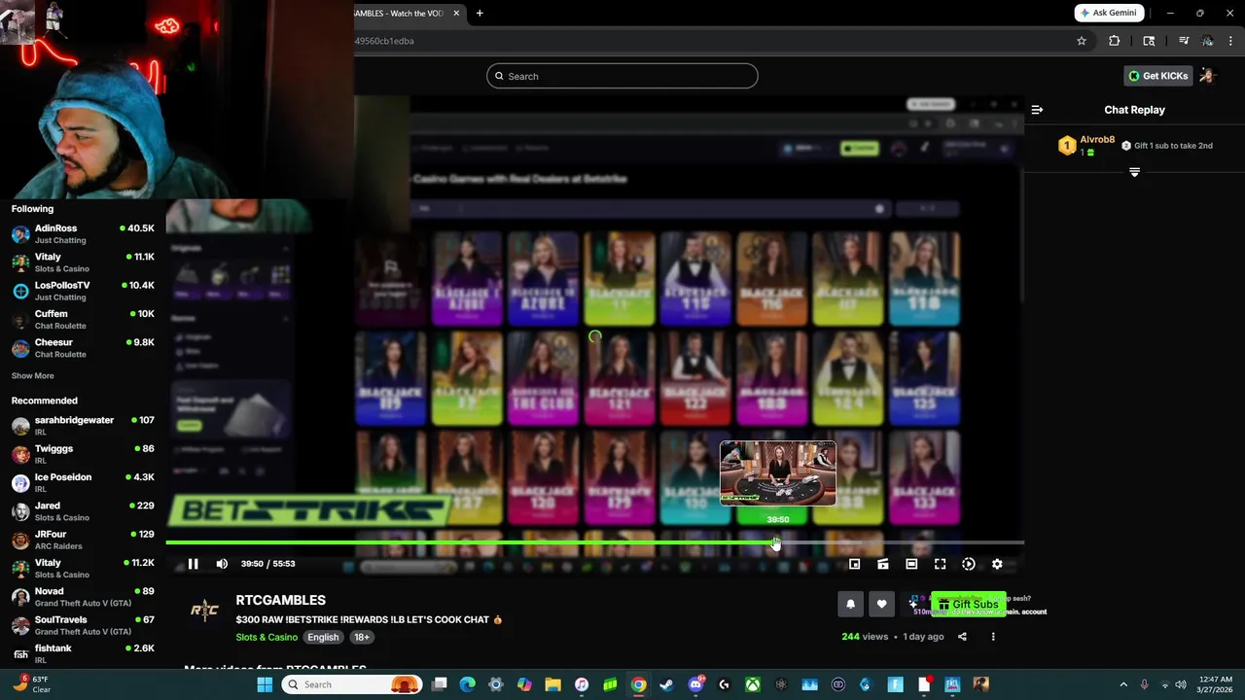Open the Chrome extensions puzzle icon
The height and width of the screenshot is (700, 1245).
pos(1115,41)
